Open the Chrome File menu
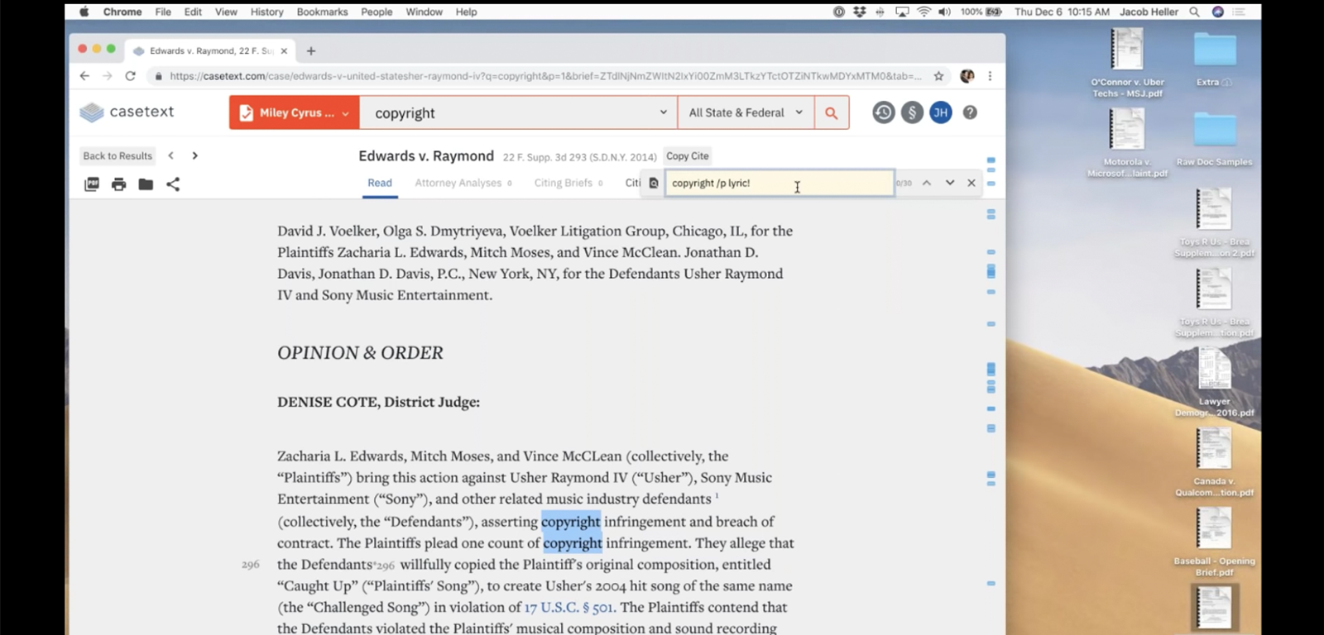 tap(163, 12)
